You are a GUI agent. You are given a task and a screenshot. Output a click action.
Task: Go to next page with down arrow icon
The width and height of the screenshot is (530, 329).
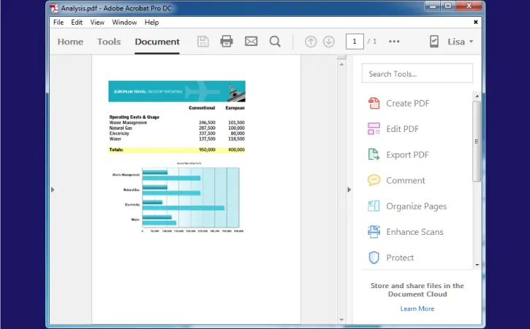click(x=329, y=42)
